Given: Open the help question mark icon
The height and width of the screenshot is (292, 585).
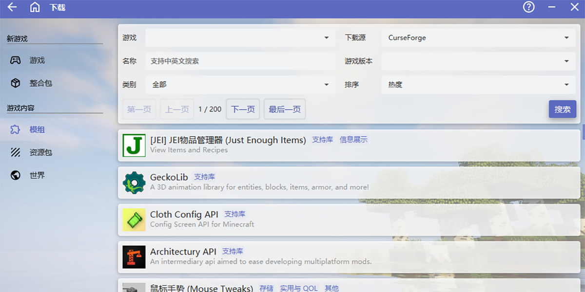Looking at the screenshot, I should coord(529,7).
